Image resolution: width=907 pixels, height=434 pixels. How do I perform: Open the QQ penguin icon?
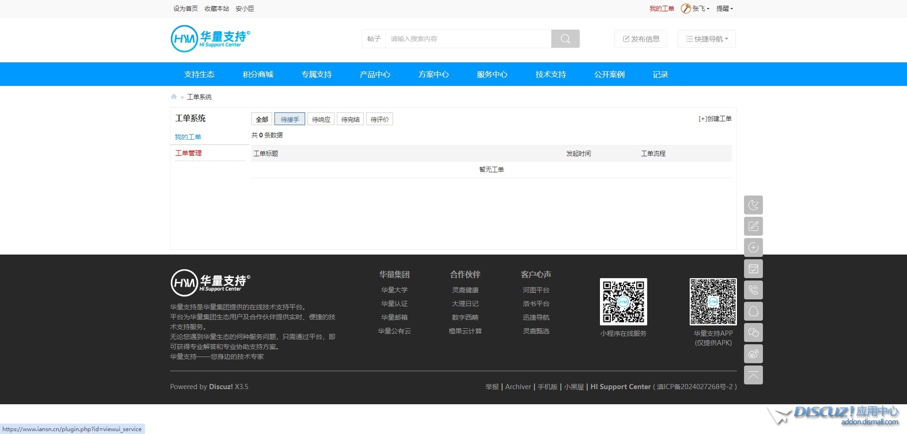pos(753,311)
